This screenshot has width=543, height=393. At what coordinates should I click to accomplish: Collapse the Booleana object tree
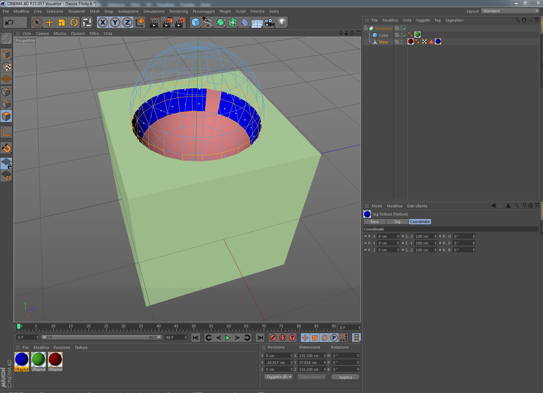point(366,28)
